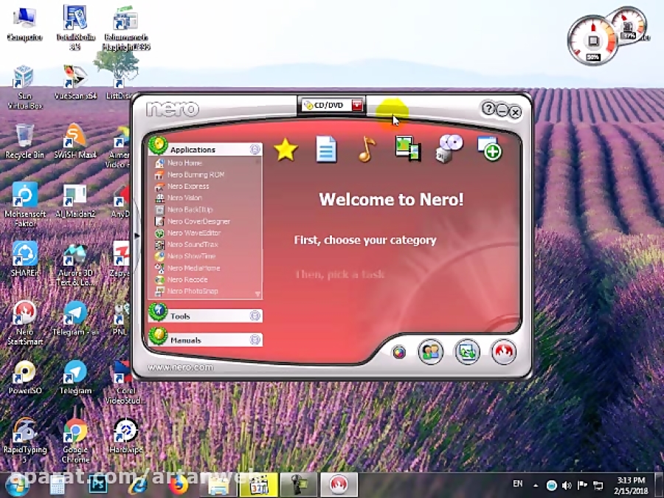Click the Nero flame button at bottom right
The height and width of the screenshot is (498, 664).
tap(503, 351)
